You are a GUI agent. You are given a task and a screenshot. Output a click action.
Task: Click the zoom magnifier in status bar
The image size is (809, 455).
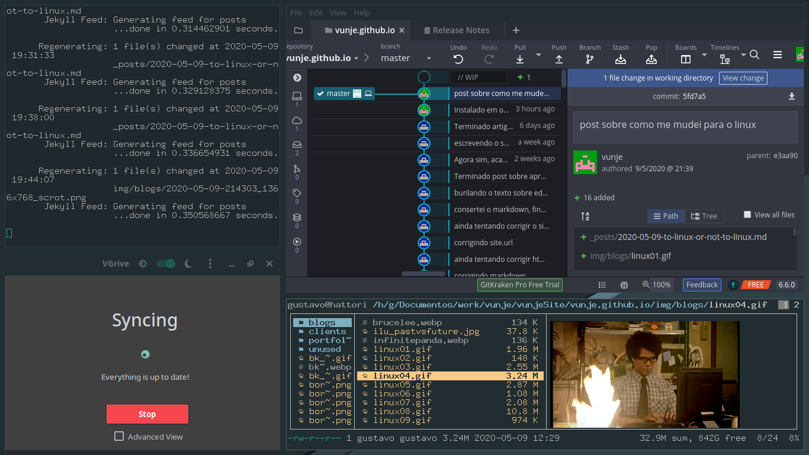click(646, 285)
